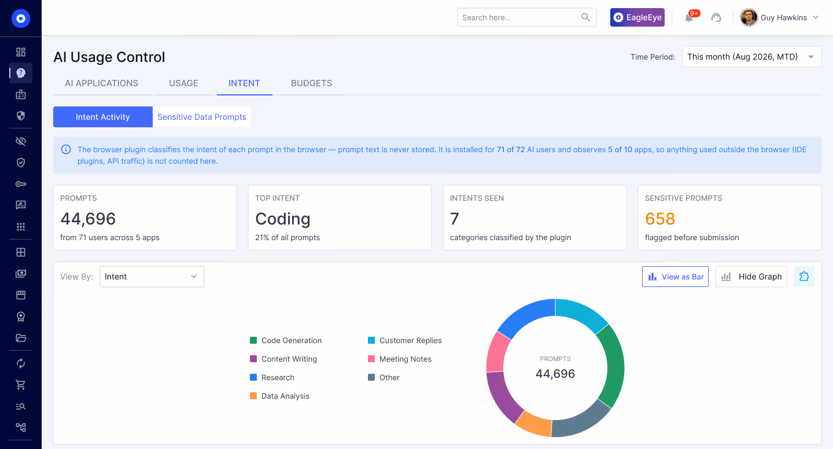
Task: Open the crossed-out eye sidebar icon
Action: [x=21, y=141]
